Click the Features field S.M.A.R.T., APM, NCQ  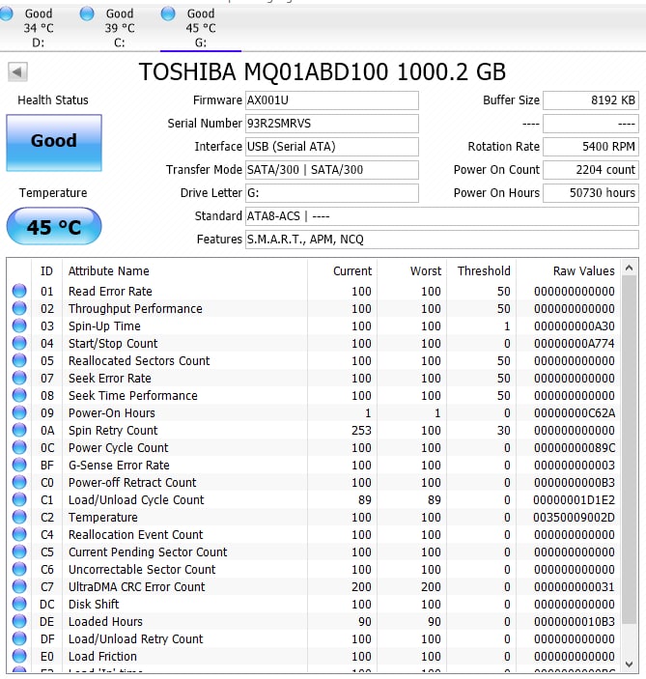coord(442,240)
